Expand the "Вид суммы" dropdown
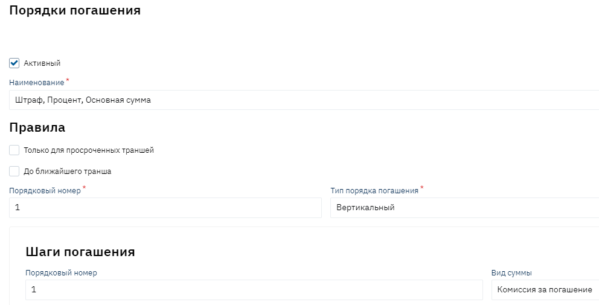The image size is (599, 305). [x=545, y=290]
